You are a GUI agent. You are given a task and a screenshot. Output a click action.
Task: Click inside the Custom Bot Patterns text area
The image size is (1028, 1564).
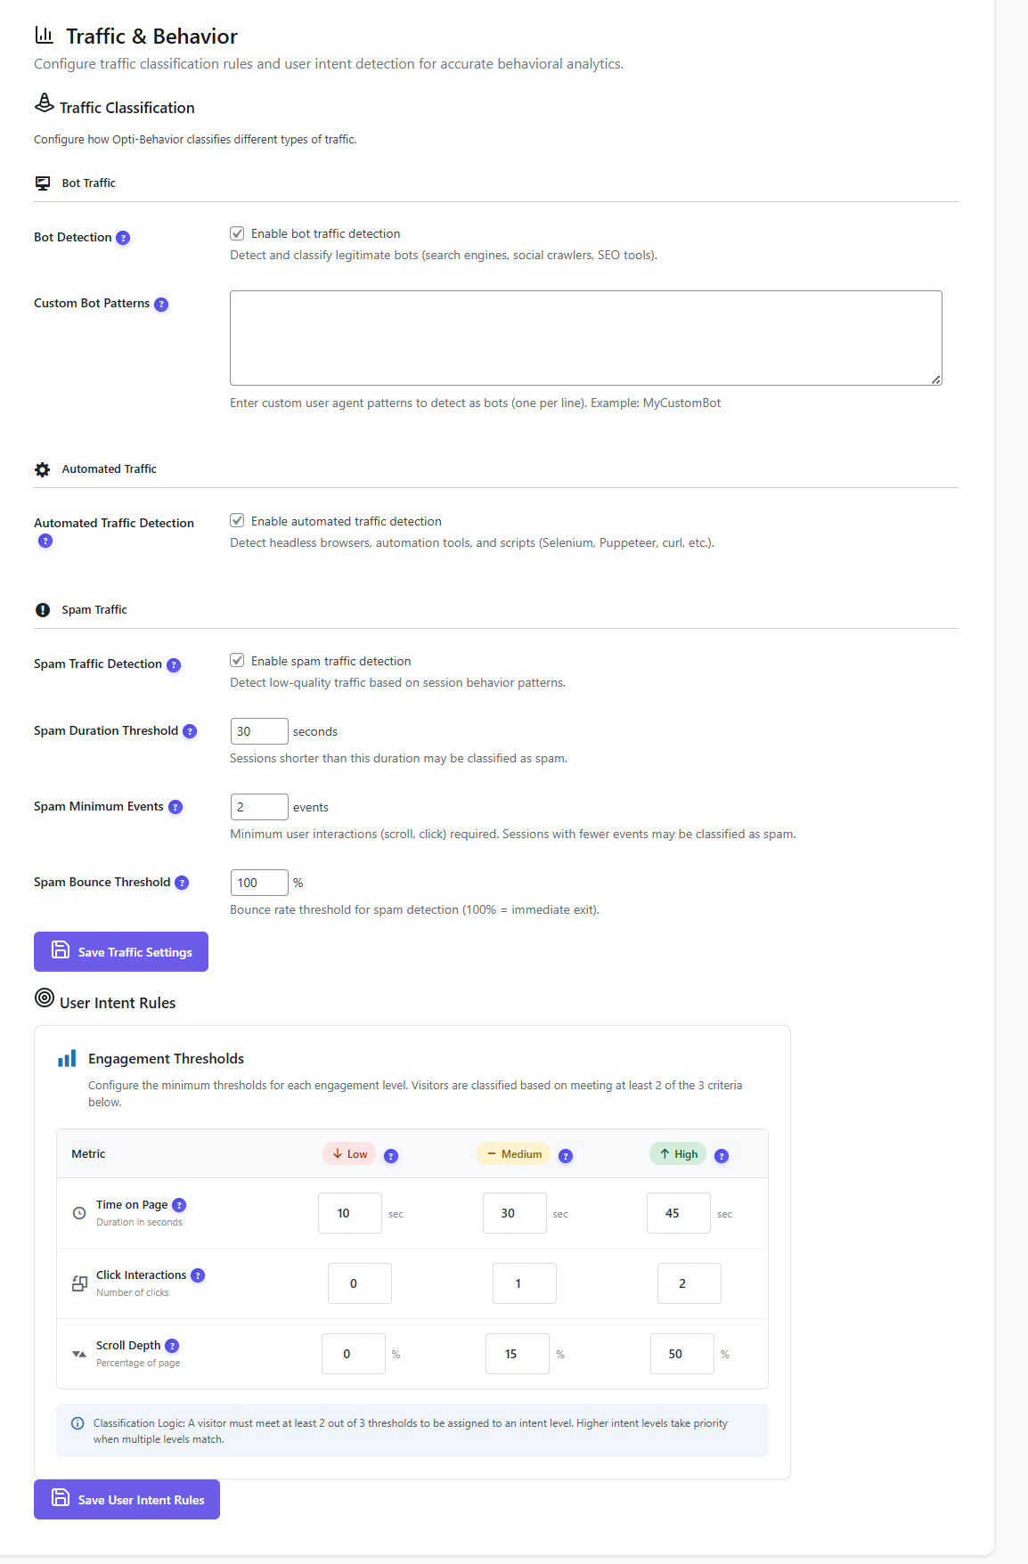tap(585, 337)
